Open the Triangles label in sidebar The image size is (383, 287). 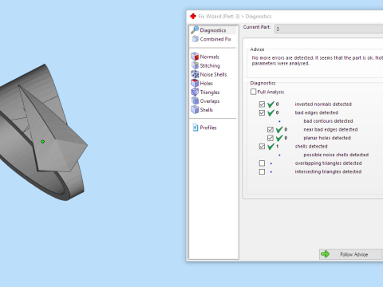(210, 92)
